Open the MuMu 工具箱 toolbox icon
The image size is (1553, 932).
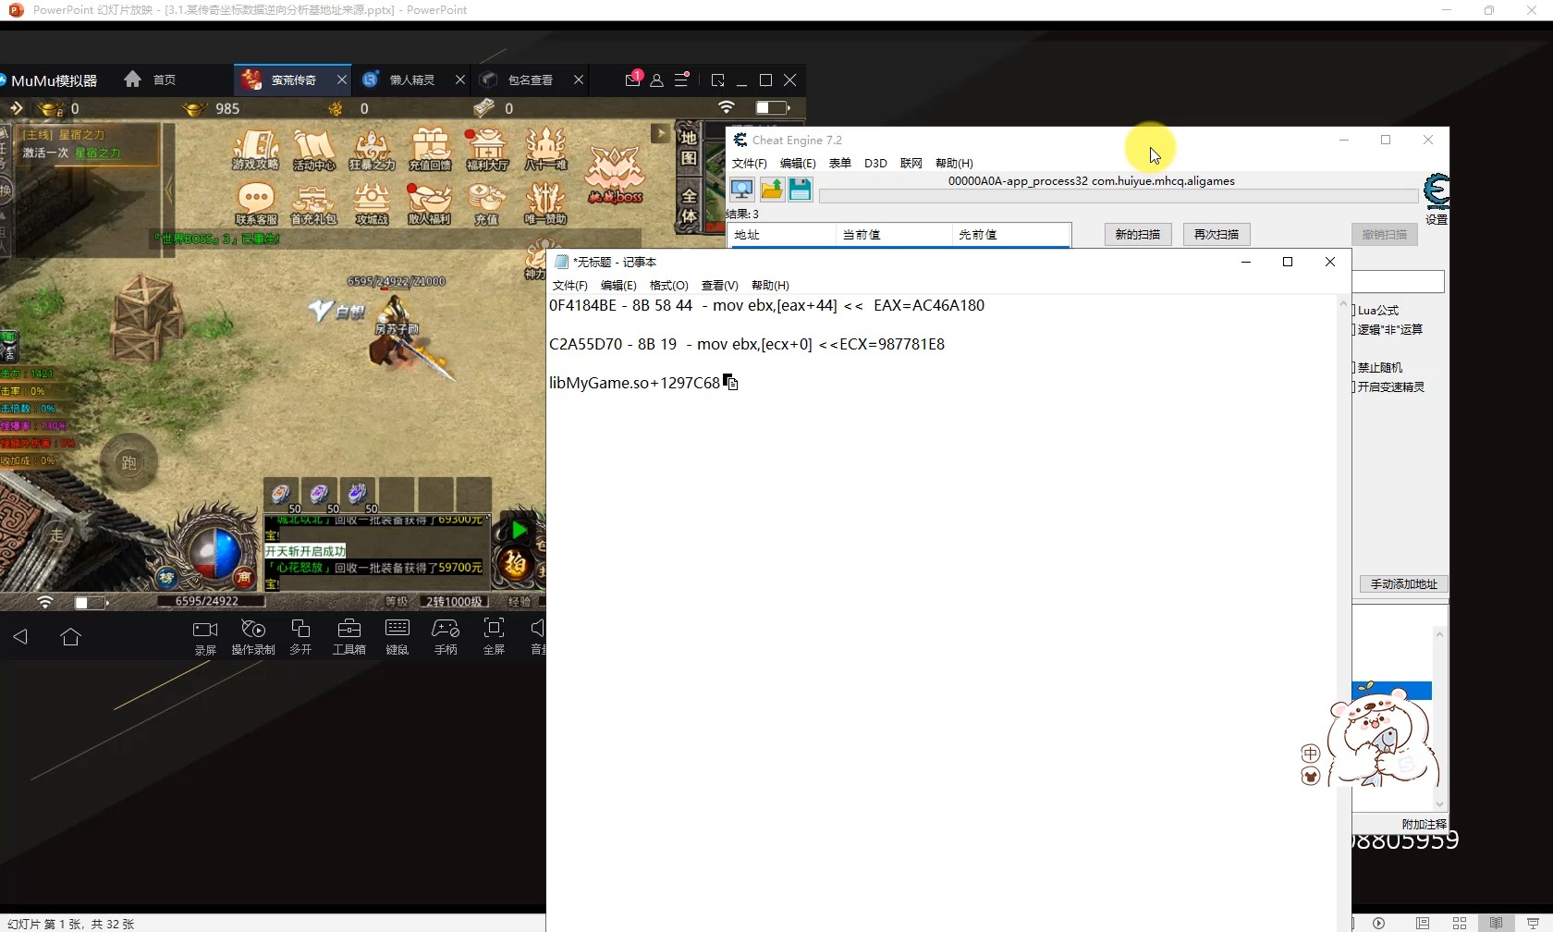pos(349,637)
